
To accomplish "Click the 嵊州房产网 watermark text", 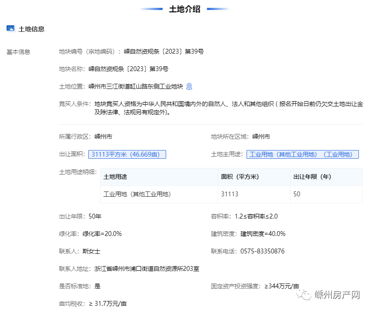I will pos(337,295).
